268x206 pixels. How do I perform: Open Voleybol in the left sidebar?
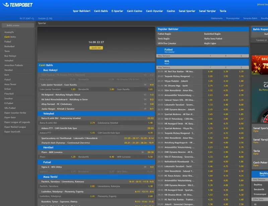(x=9, y=61)
